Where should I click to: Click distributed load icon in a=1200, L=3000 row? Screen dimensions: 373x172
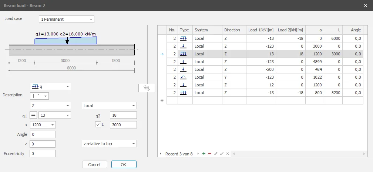pos(184,54)
